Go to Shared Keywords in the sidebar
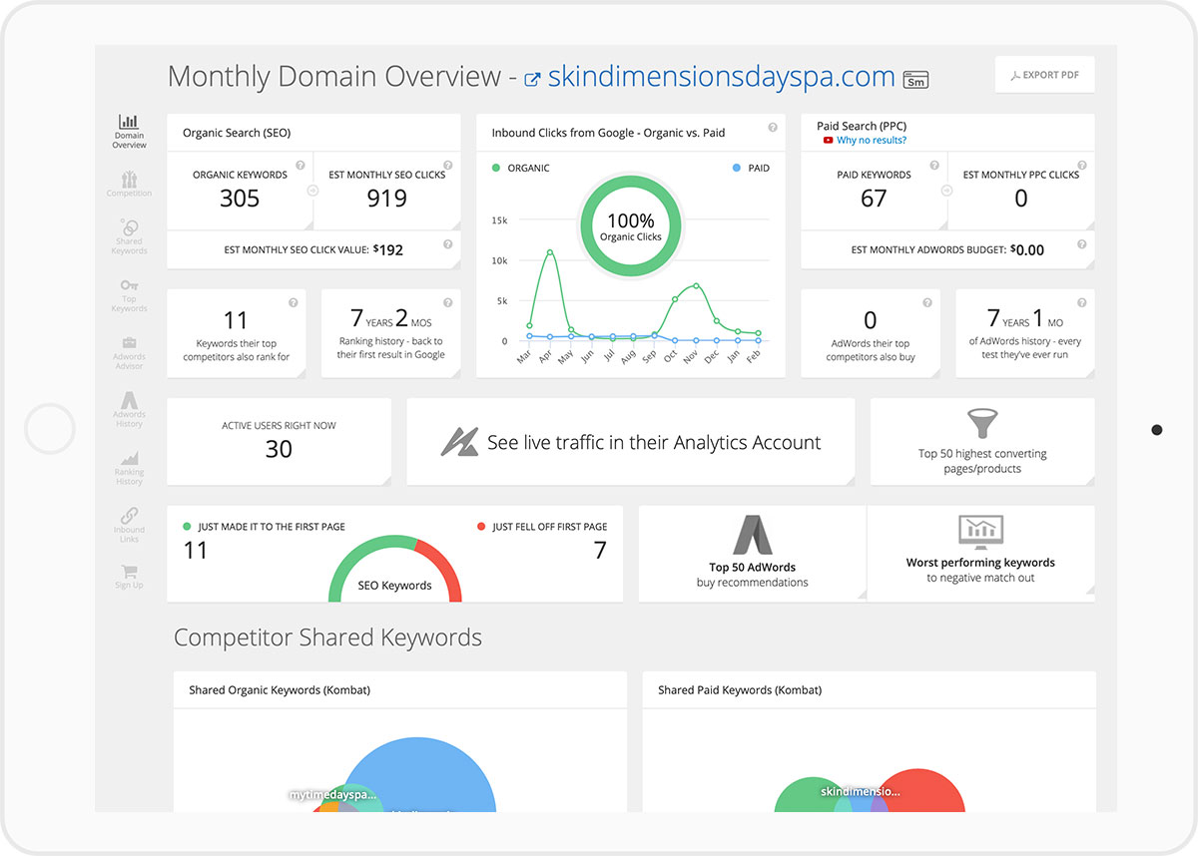 [129, 237]
